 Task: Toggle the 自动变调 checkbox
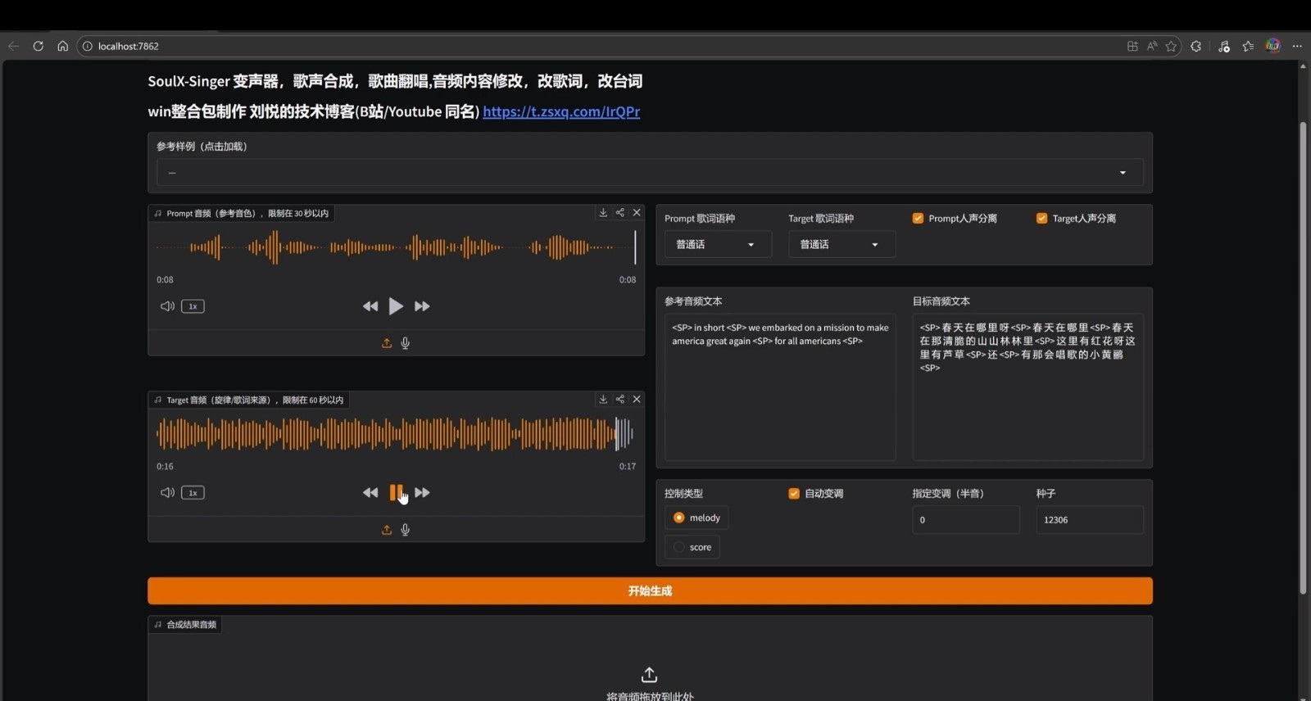tap(793, 494)
